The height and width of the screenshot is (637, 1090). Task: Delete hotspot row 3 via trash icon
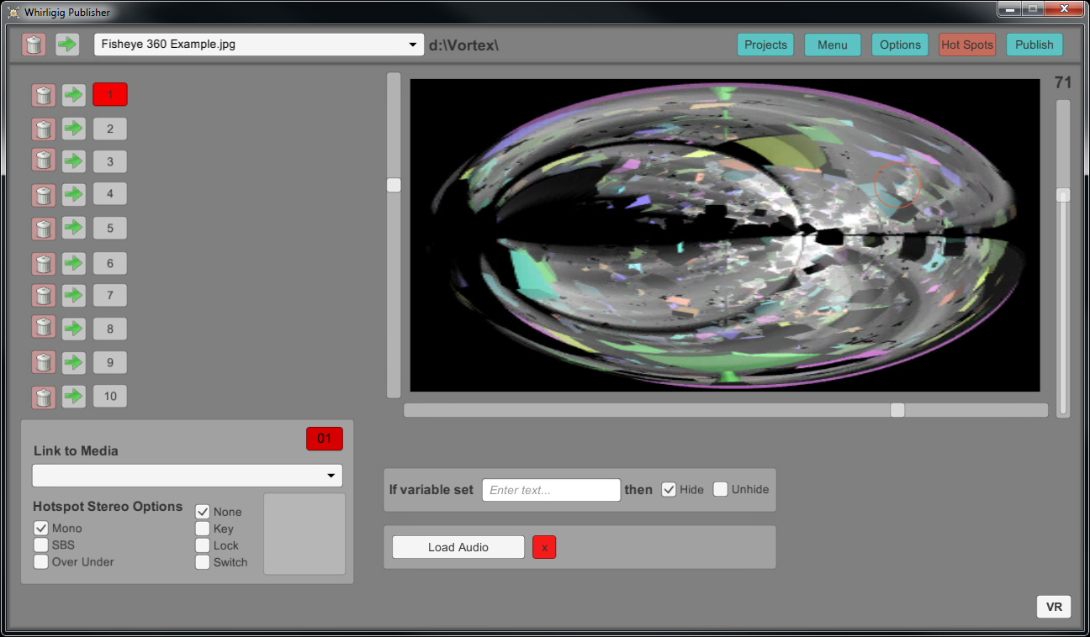click(x=44, y=161)
